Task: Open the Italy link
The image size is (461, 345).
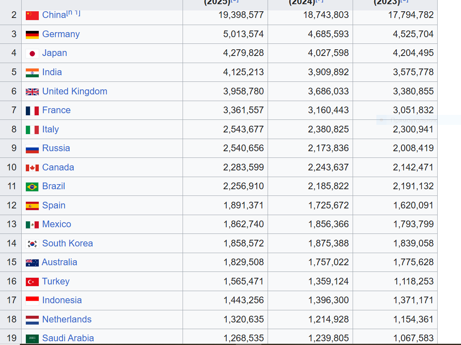Action: tap(50, 129)
